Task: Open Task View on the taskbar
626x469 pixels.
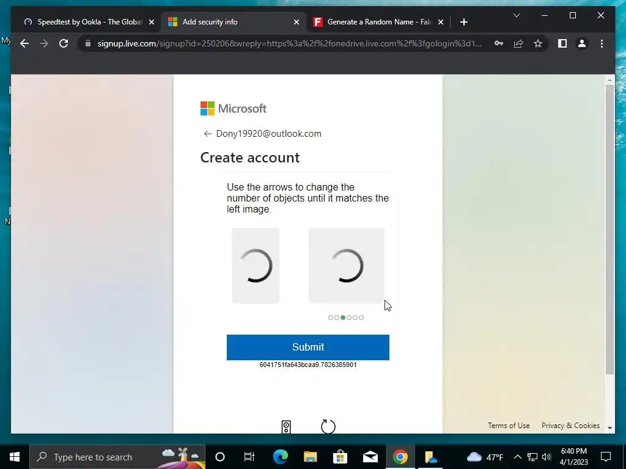Action: (249, 457)
